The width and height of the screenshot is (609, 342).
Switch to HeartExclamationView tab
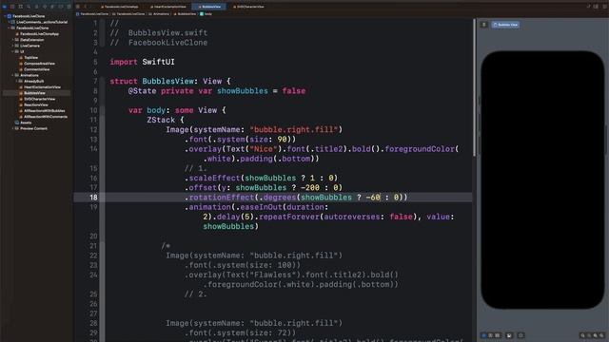click(168, 7)
